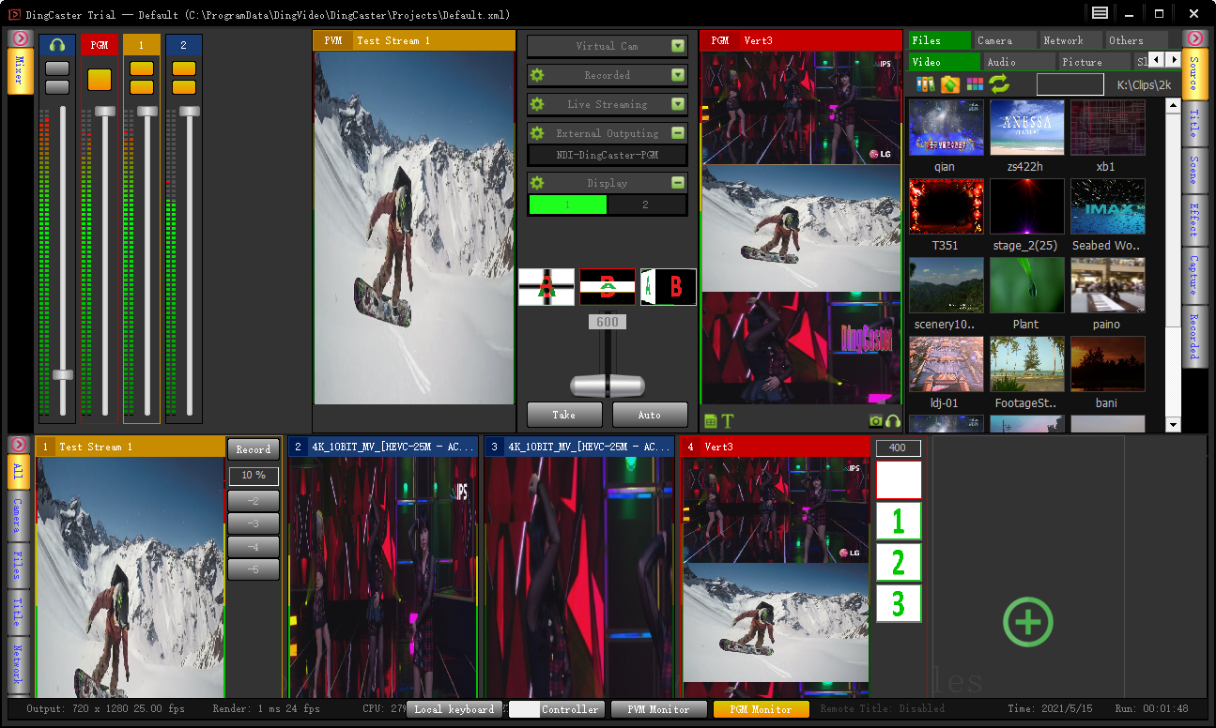
Task: Click the green table icon under PGM monitor
Action: pos(711,421)
